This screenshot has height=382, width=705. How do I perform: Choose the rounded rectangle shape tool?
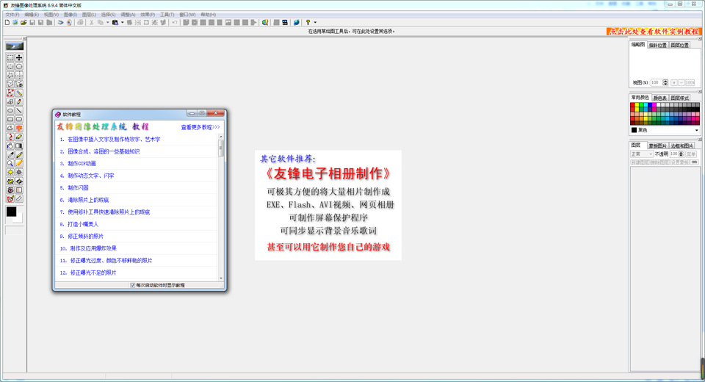19,119
